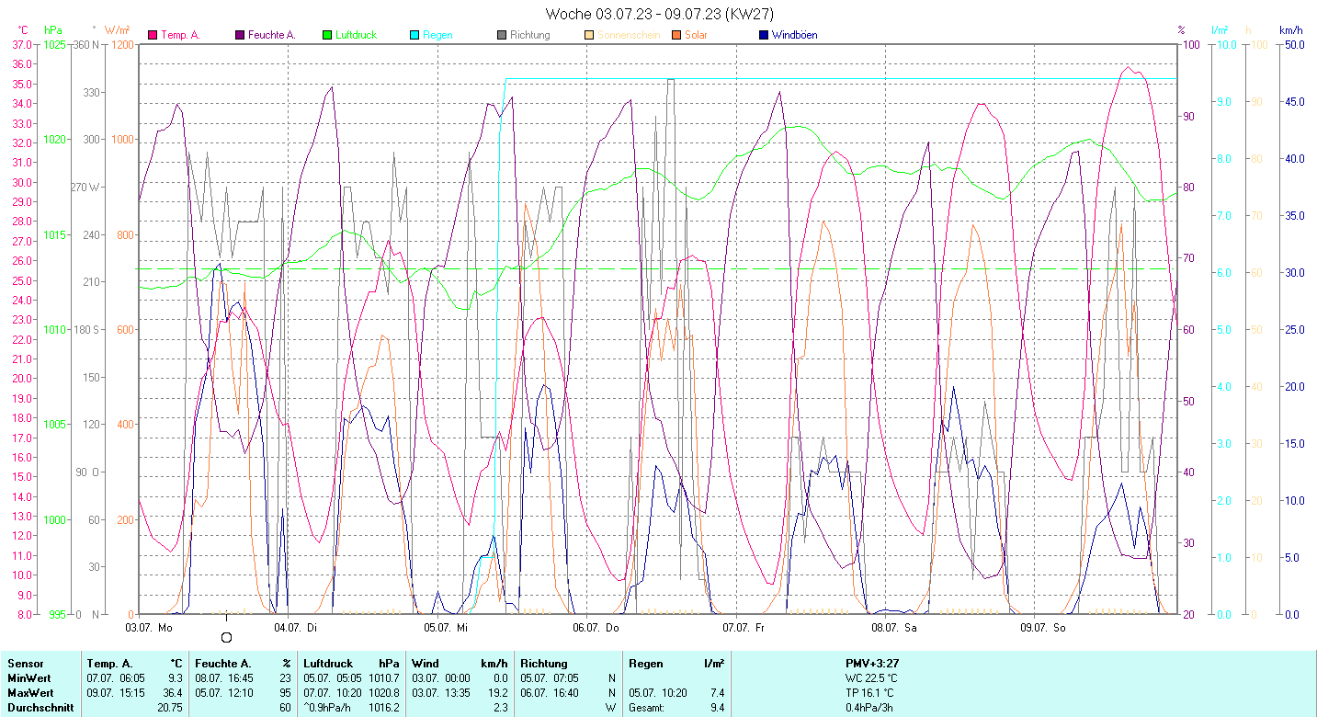Image resolution: width=1317 pixels, height=717 pixels.
Task: Click the average pressure value 1016.2
Action: 382,707
